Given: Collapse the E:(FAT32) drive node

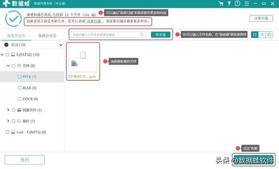Looking at the screenshot, I should tap(2, 55).
